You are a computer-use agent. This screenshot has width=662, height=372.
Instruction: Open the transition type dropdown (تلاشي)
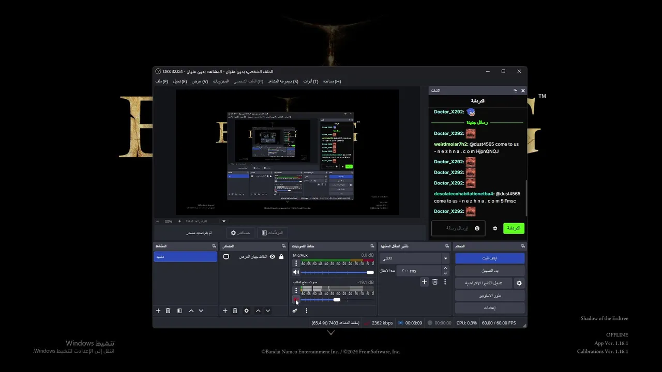pos(414,258)
